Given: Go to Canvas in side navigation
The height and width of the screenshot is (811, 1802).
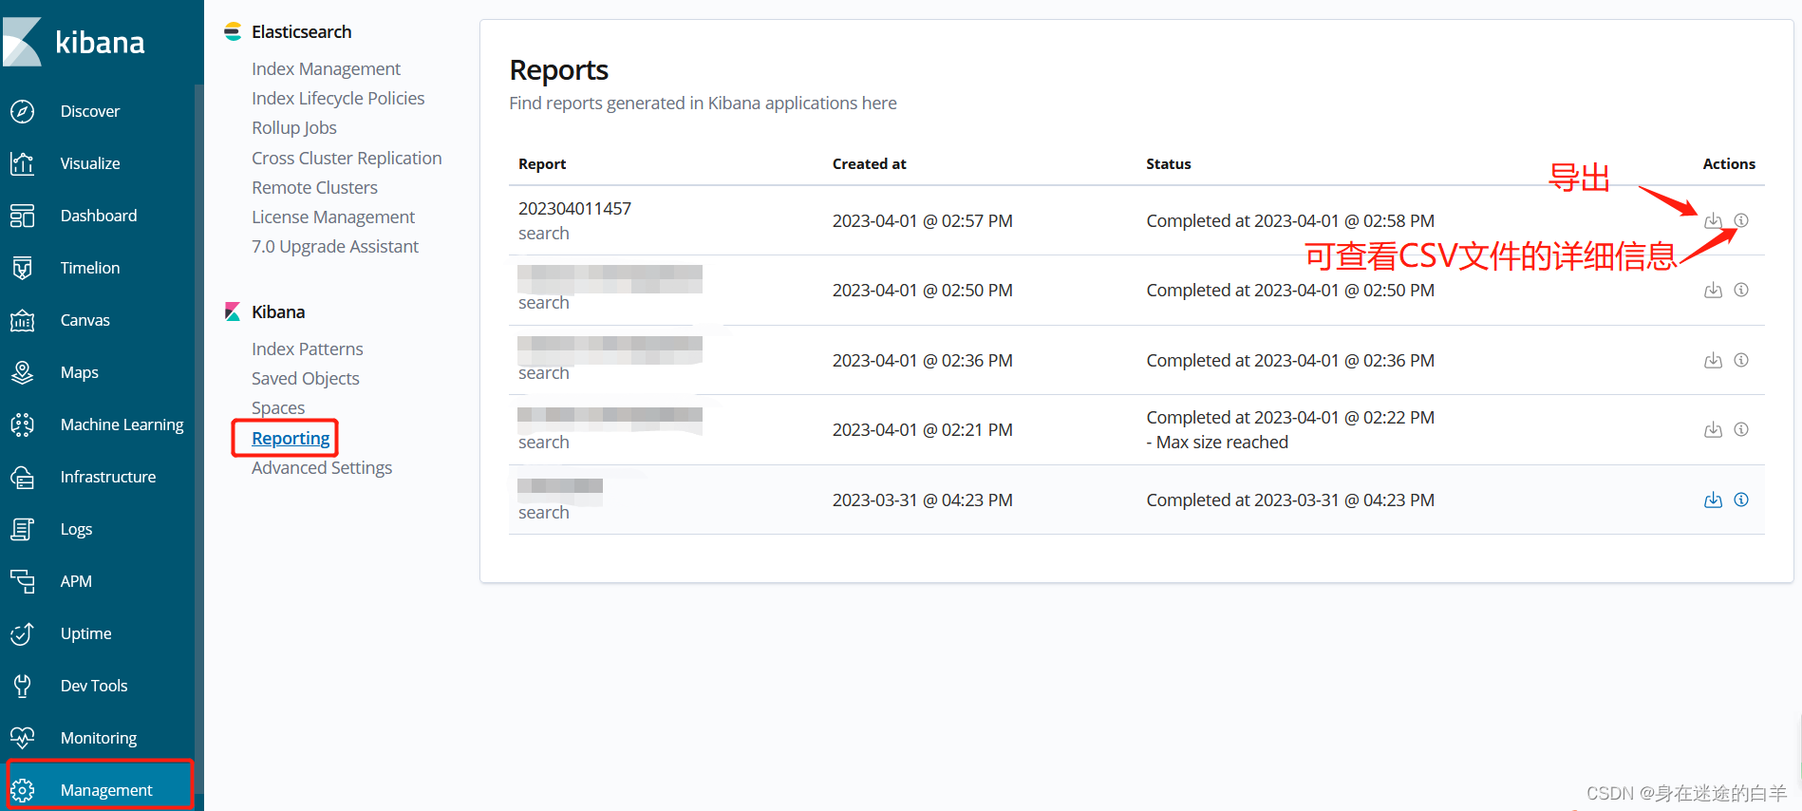Looking at the screenshot, I should pyautogui.click(x=85, y=320).
